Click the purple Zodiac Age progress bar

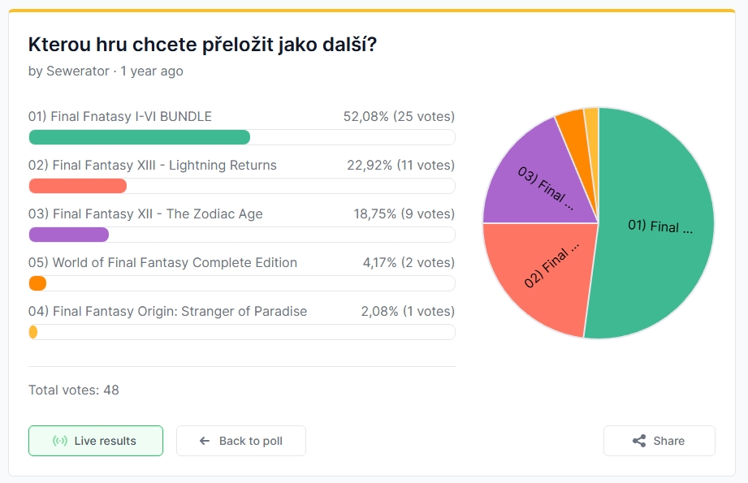pyautogui.click(x=69, y=235)
